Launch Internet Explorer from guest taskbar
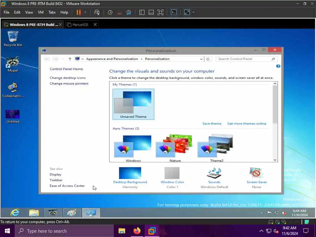Image resolution: width=316 pixels, height=237 pixels. click(x=15, y=213)
